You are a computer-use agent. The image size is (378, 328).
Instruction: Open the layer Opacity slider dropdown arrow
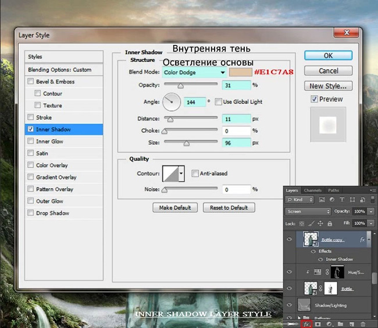click(371, 211)
